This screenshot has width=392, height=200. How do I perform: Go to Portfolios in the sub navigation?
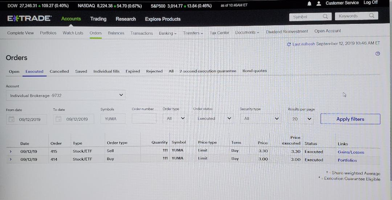[48, 33]
